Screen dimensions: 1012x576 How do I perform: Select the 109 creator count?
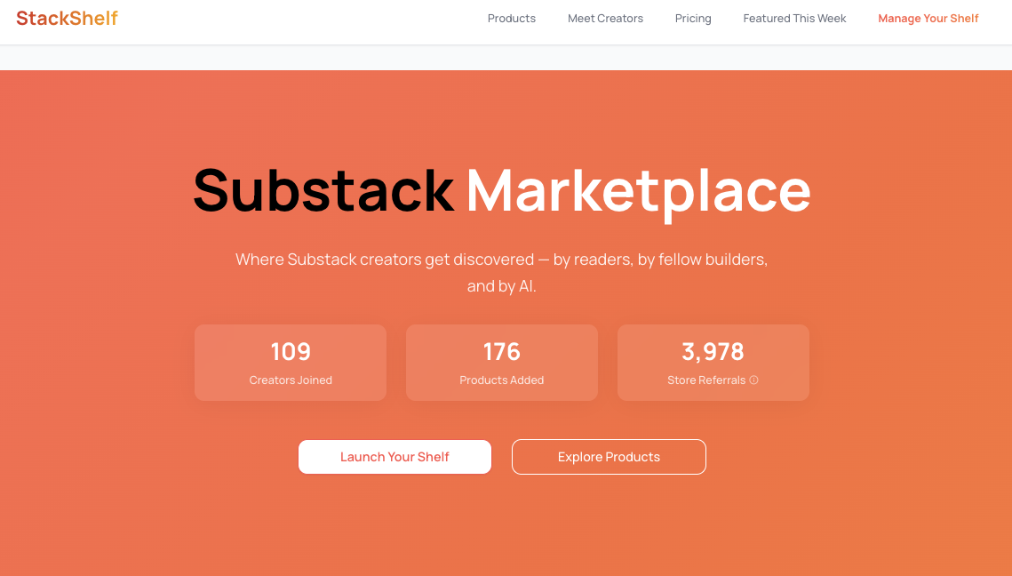click(x=291, y=351)
